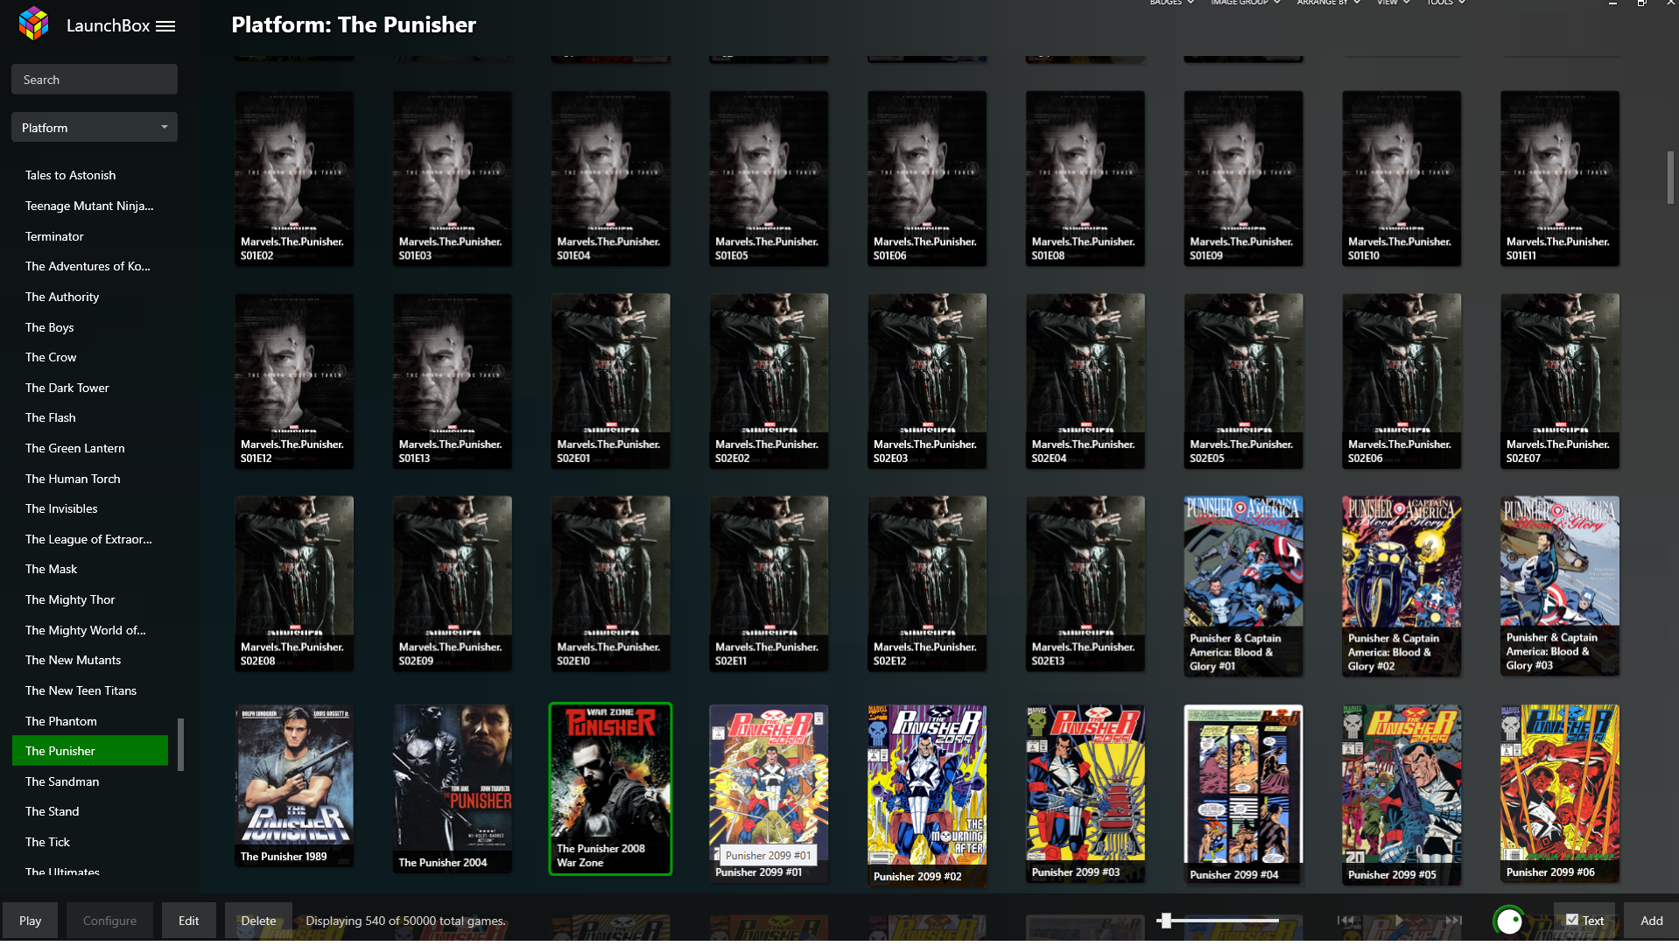
Task: Click the LaunchBox cube logo
Action: point(34,25)
